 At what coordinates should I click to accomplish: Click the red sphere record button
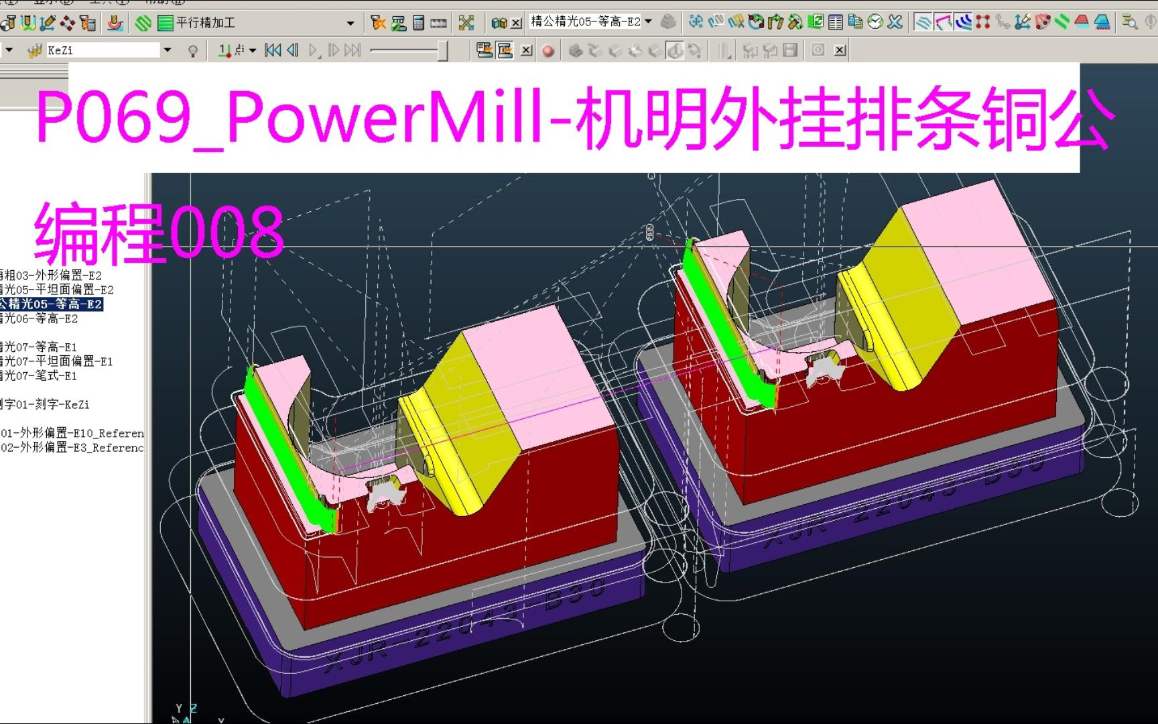548,50
